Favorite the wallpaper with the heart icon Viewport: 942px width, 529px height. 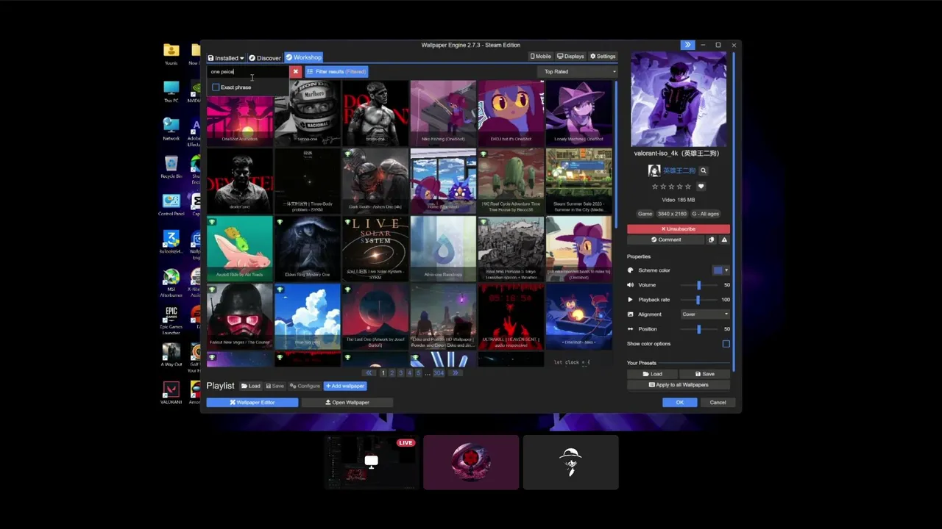point(701,187)
